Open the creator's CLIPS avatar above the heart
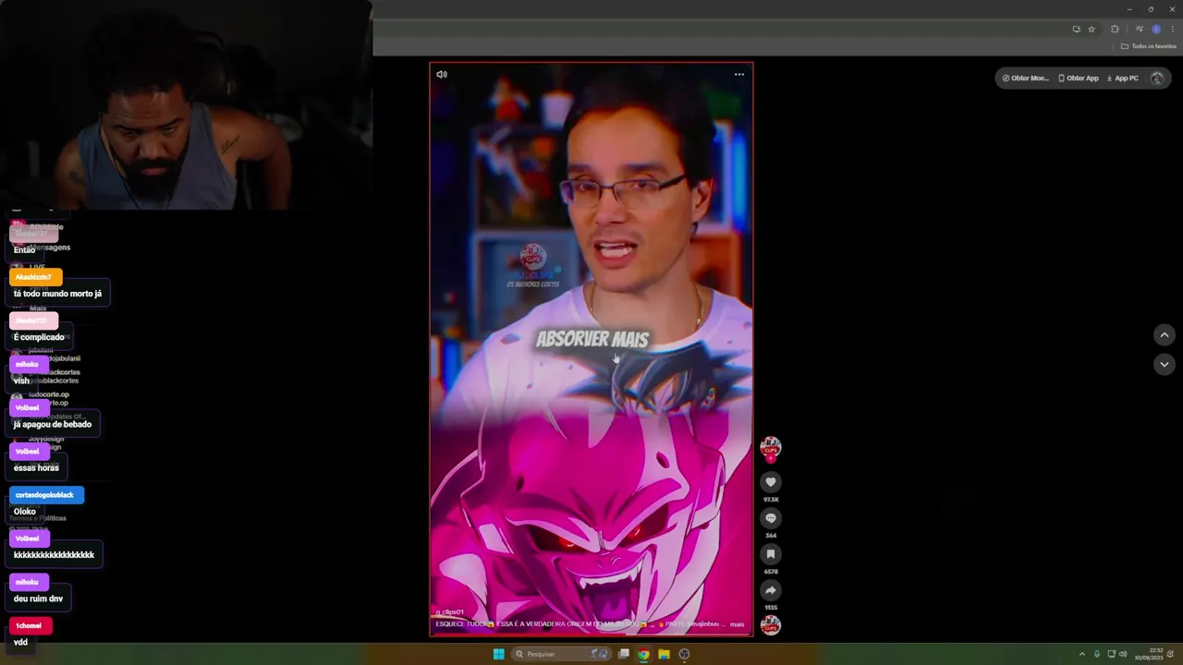Image resolution: width=1183 pixels, height=665 pixels. coord(771,448)
